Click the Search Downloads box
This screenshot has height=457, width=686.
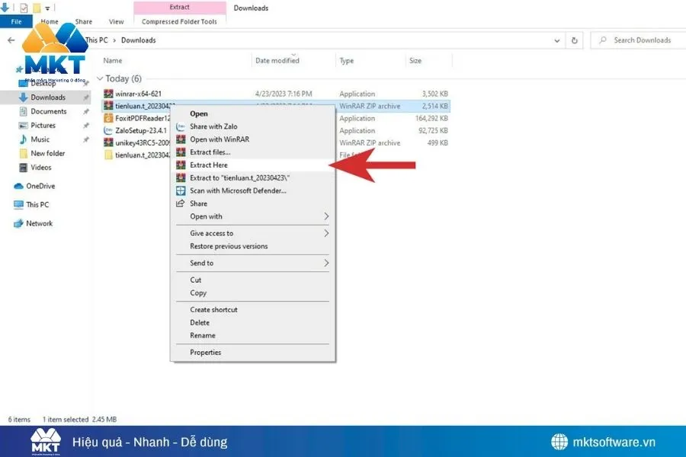639,40
